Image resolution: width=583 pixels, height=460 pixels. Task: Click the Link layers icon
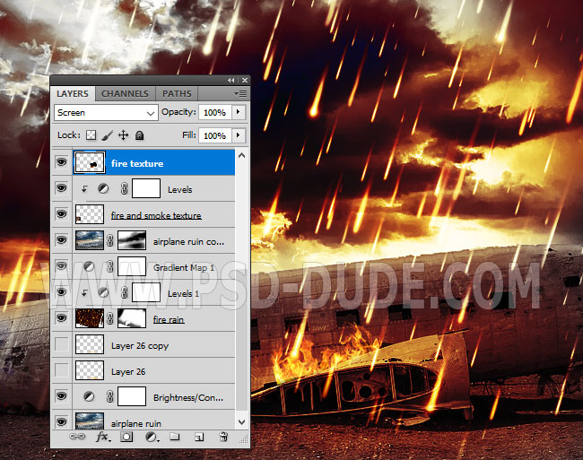pos(77,437)
